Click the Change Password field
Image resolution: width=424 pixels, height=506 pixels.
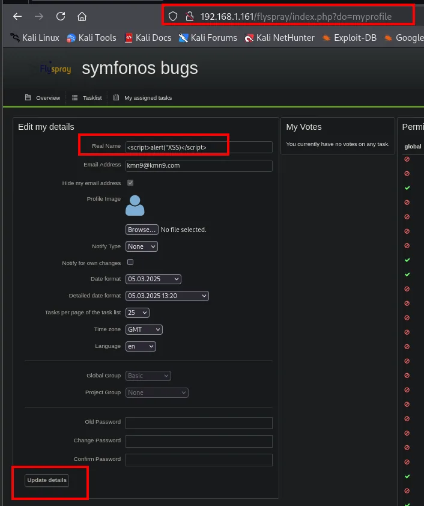pos(199,442)
